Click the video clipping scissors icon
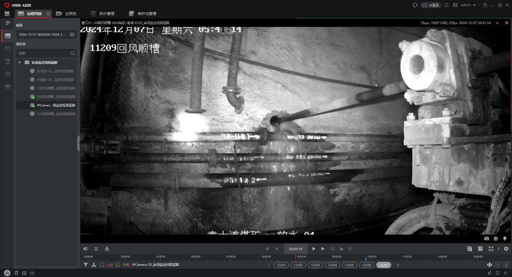This screenshot has height=277, width=512. point(94,265)
